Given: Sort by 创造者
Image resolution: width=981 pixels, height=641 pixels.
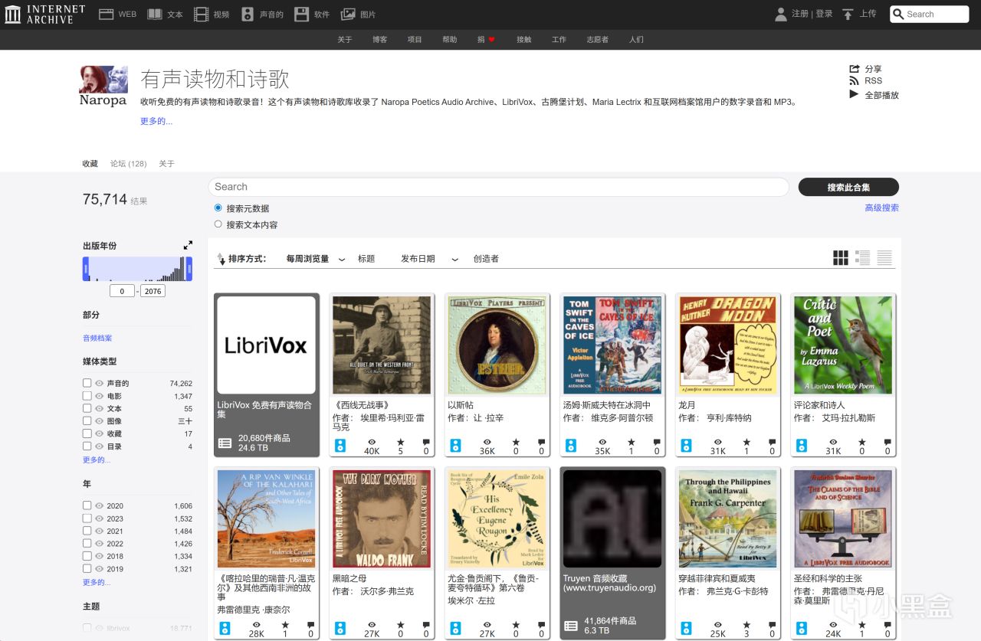Looking at the screenshot, I should [x=486, y=259].
